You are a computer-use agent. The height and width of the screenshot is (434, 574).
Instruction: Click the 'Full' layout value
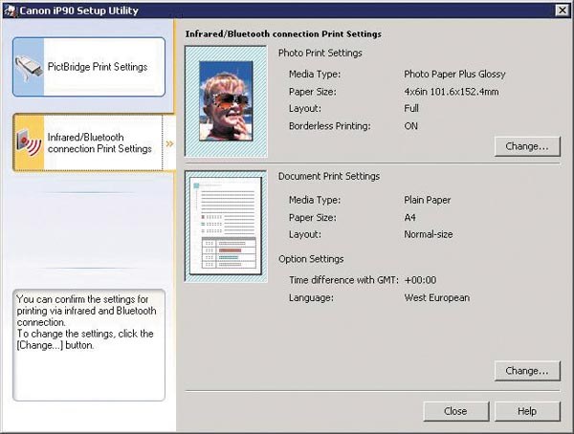pos(411,108)
